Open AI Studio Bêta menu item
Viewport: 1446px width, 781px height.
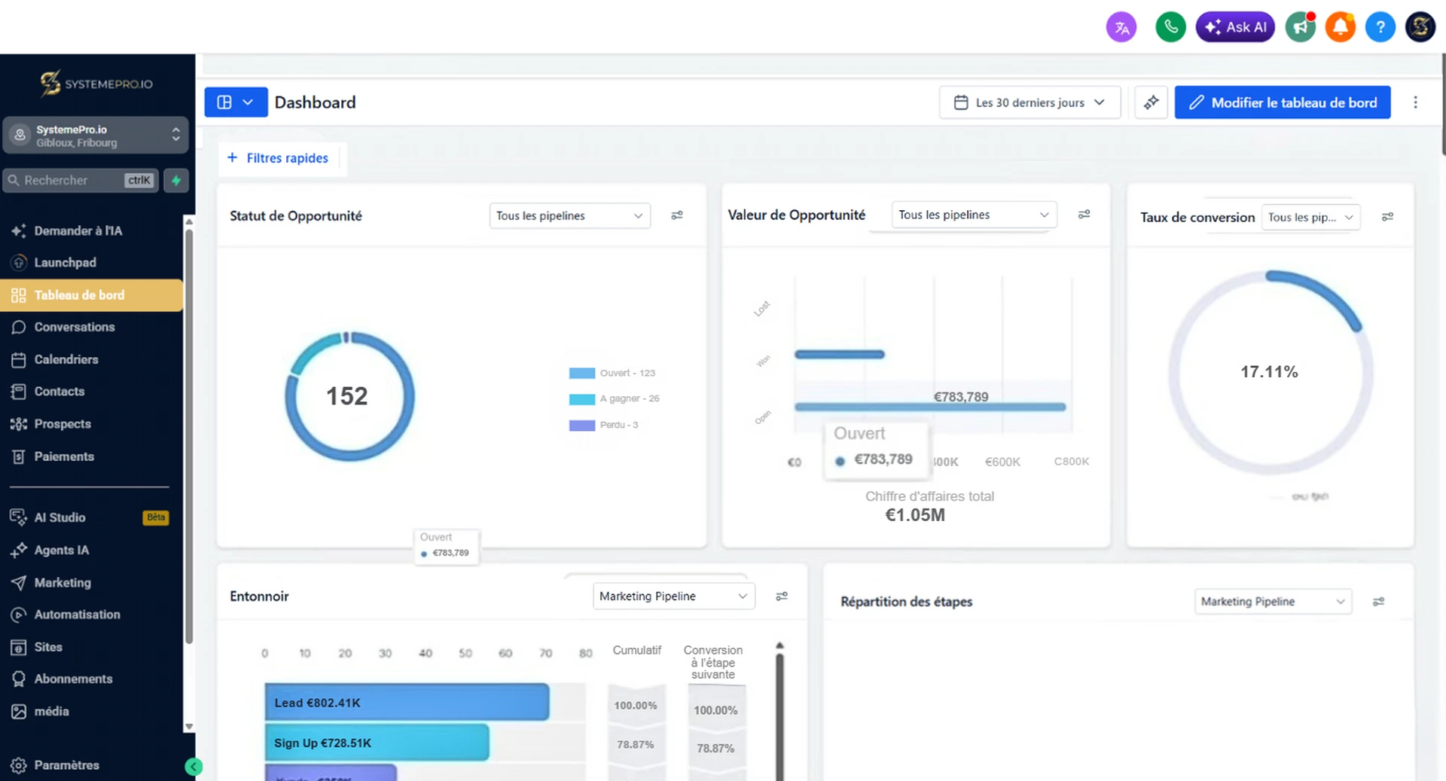pyautogui.click(x=91, y=517)
